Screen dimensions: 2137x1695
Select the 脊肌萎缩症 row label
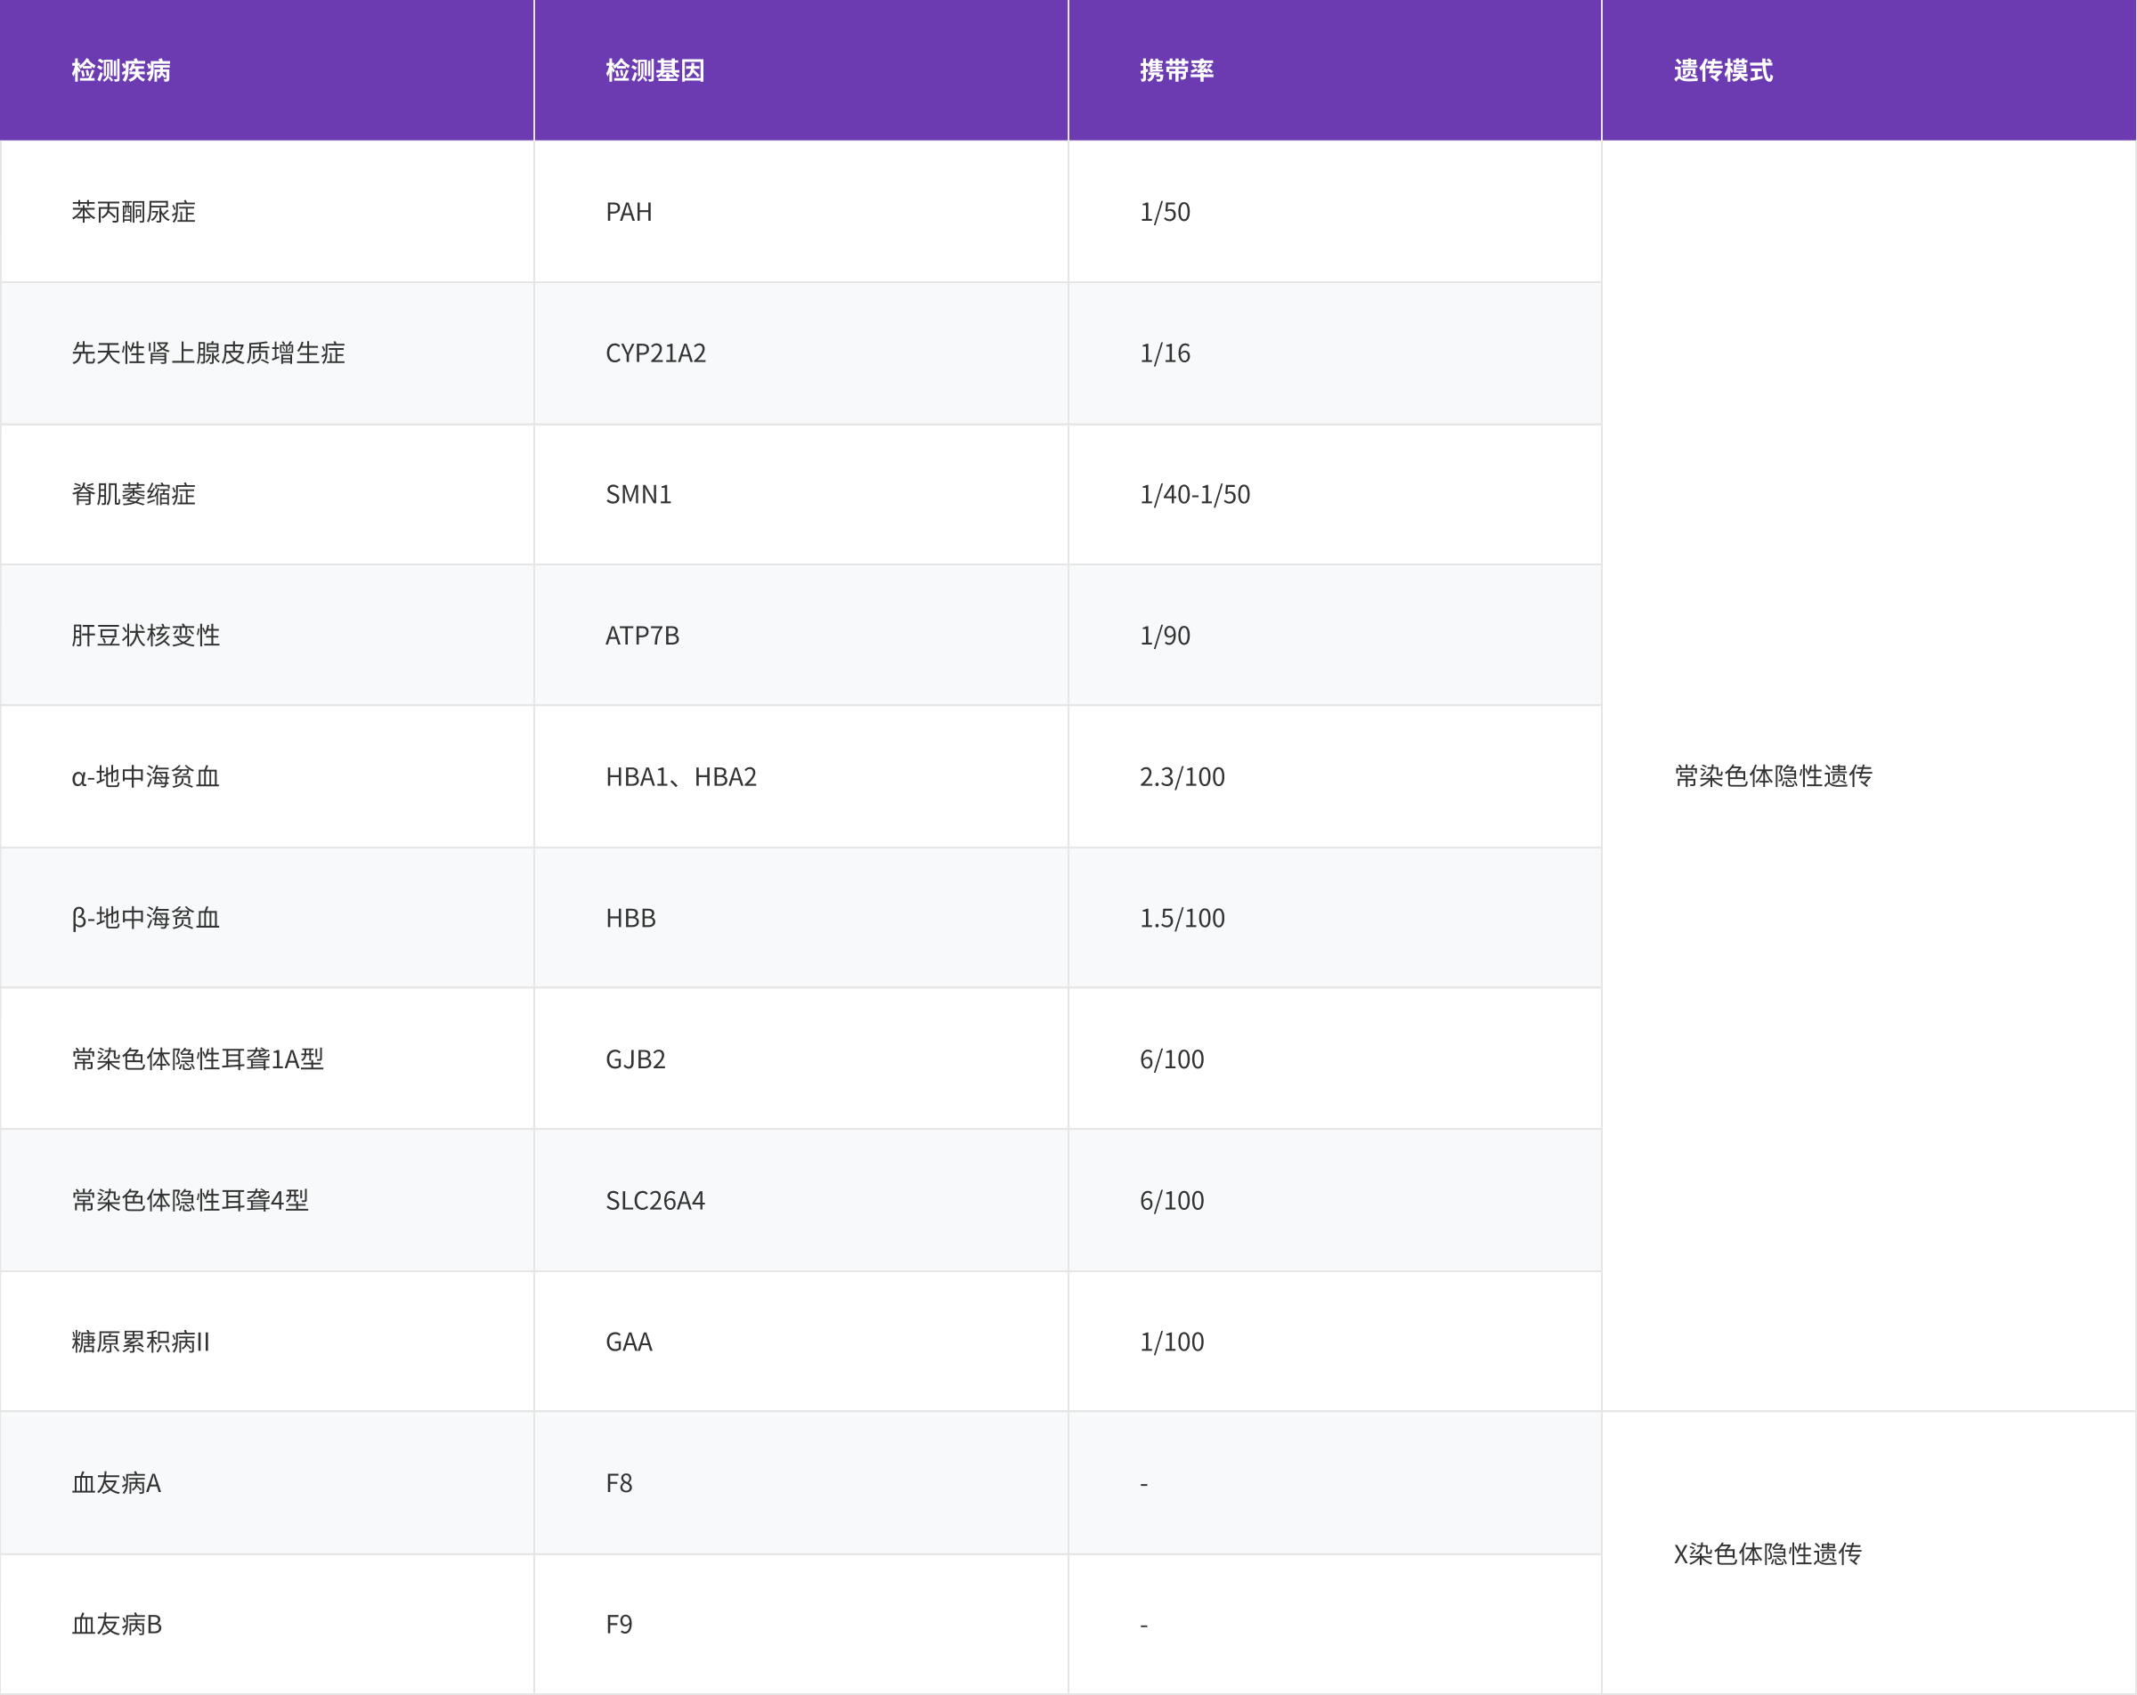[x=134, y=495]
